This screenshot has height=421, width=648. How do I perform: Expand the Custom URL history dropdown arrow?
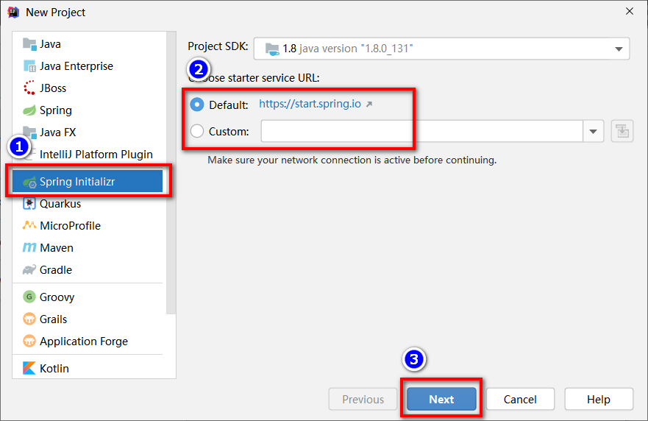click(594, 132)
